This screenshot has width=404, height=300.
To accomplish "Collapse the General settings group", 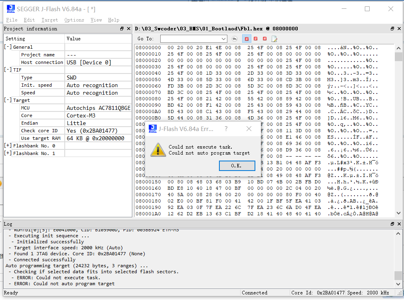I will coord(8,47).
